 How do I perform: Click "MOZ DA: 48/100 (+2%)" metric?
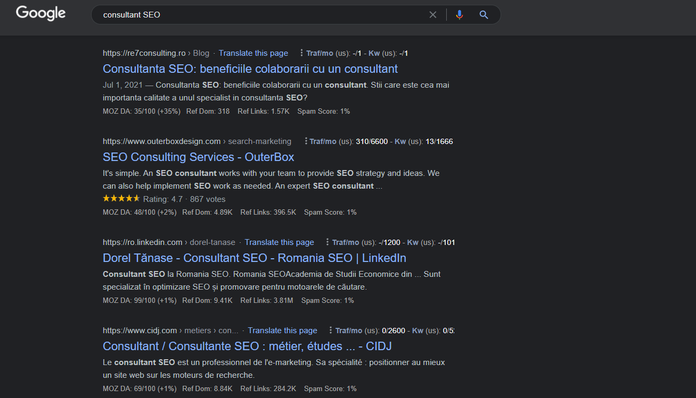140,212
